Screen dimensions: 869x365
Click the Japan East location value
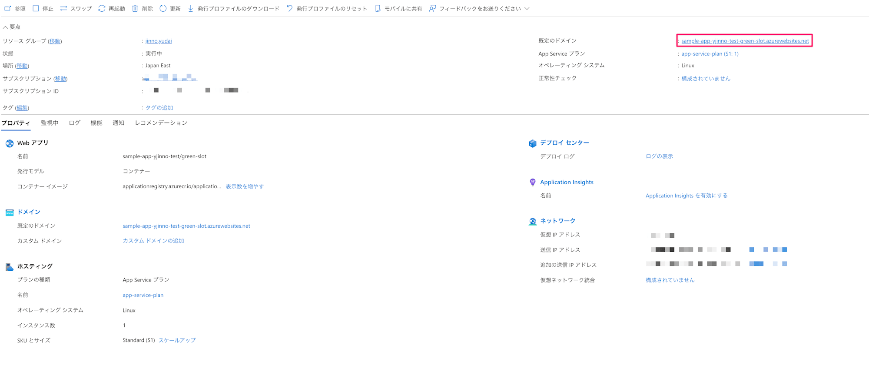(158, 66)
